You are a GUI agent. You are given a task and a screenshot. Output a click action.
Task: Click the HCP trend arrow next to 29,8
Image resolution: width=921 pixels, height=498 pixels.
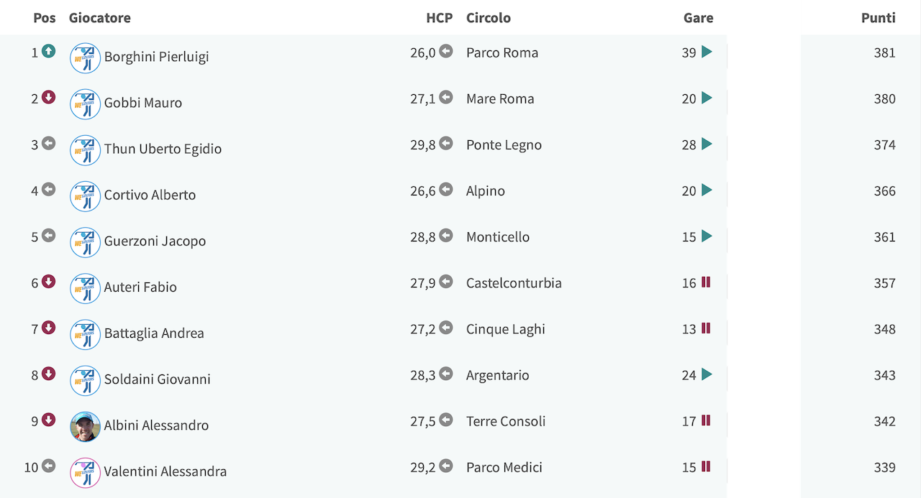(x=446, y=143)
